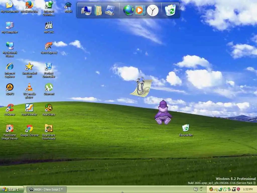Open Internet Explorer from the desktop

click(10, 70)
